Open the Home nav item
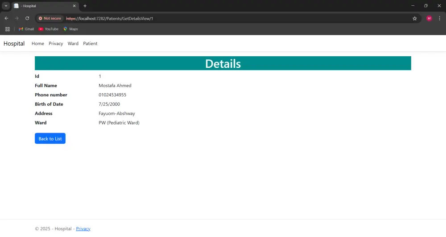Screen dimensions: 446x237 pyautogui.click(x=38, y=44)
